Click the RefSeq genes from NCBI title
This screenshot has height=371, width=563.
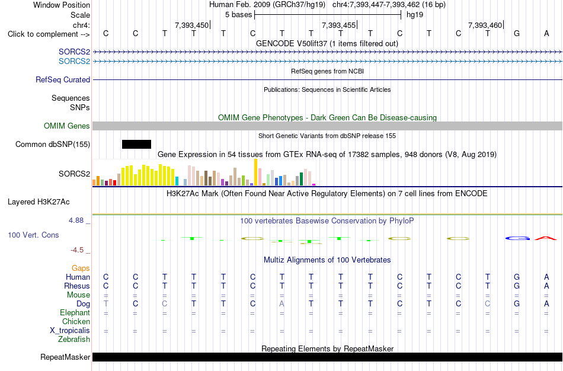coord(328,71)
